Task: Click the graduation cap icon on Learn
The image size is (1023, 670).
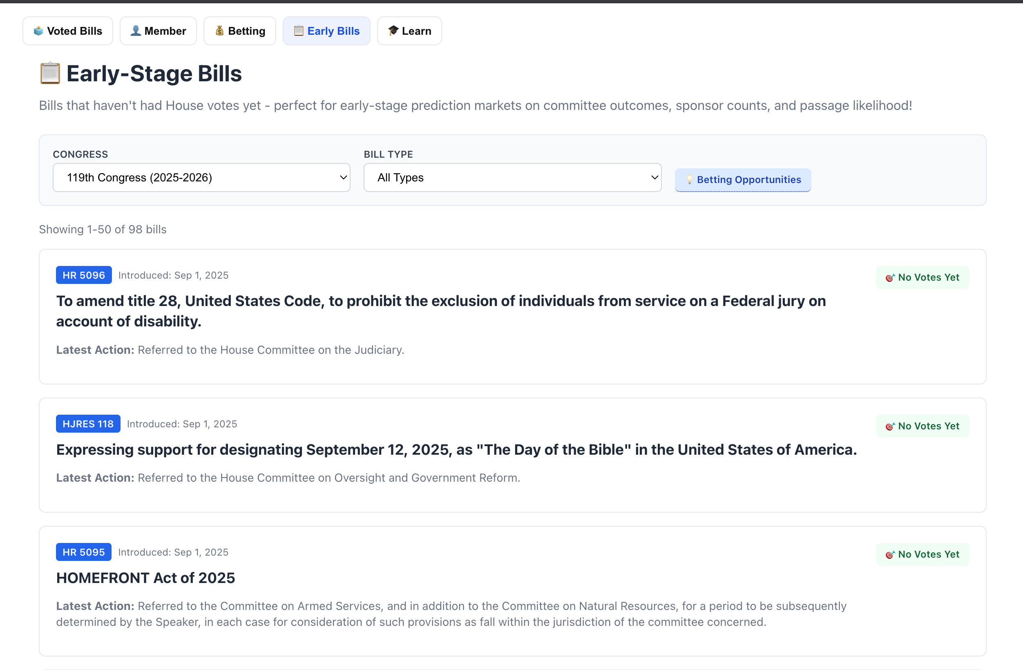Action: click(x=393, y=31)
